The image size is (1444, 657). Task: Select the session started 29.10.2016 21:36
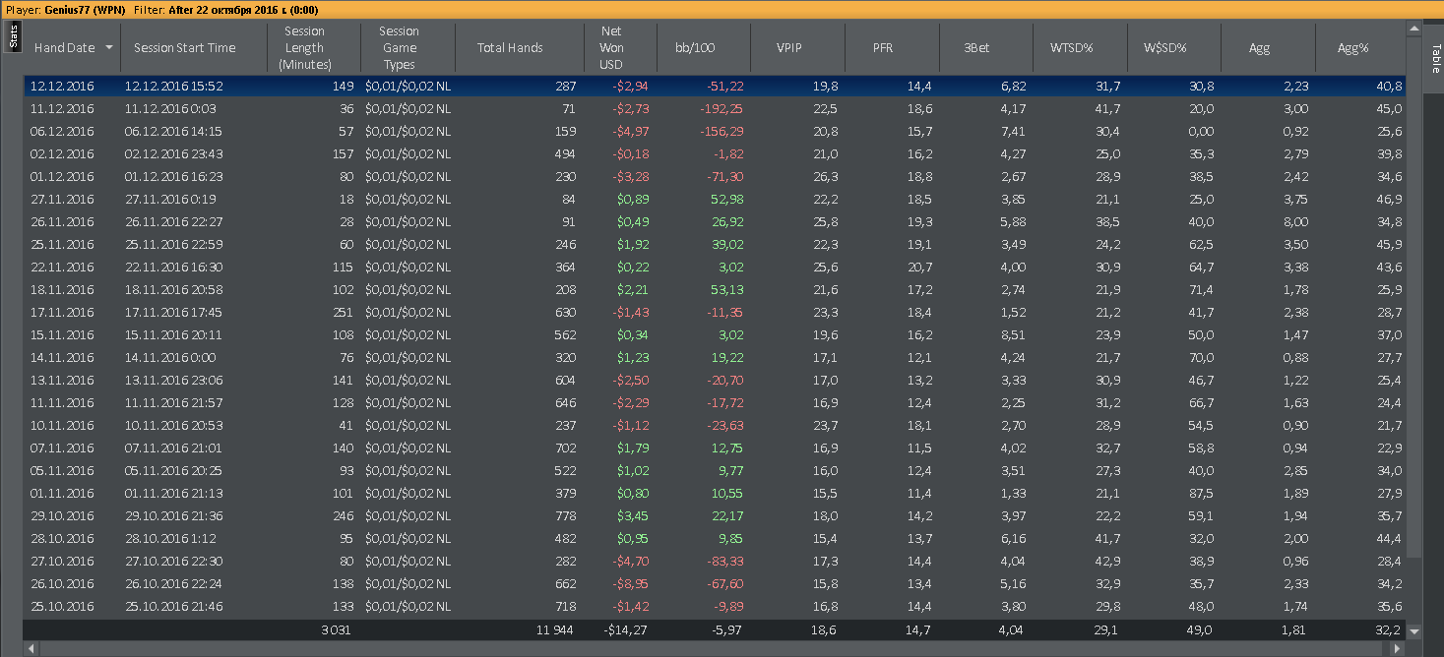[x=715, y=516]
